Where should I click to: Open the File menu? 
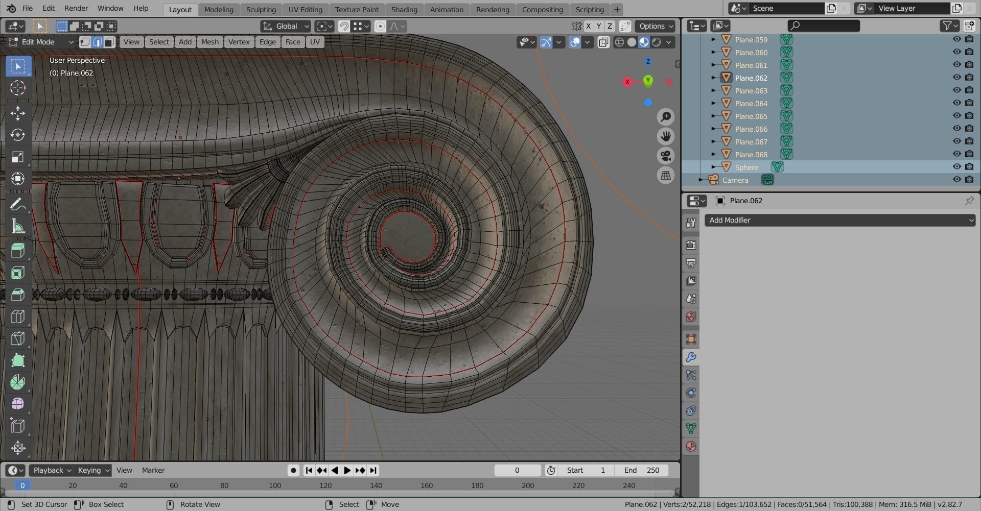point(28,9)
